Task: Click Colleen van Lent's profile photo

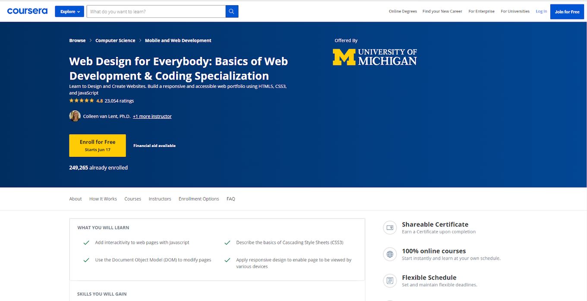Action: [75, 116]
